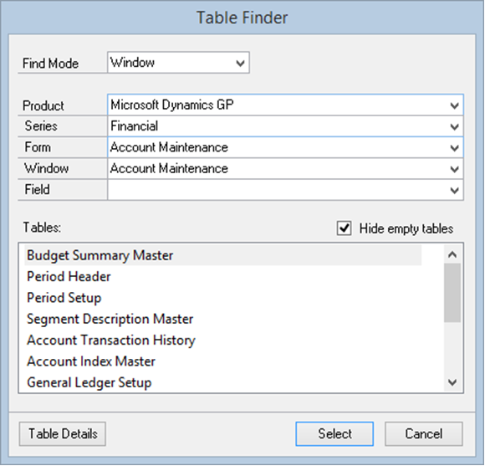Viewport: 485px width, 466px height.
Task: Click the tables list scrollbar thumb
Action: (452, 293)
